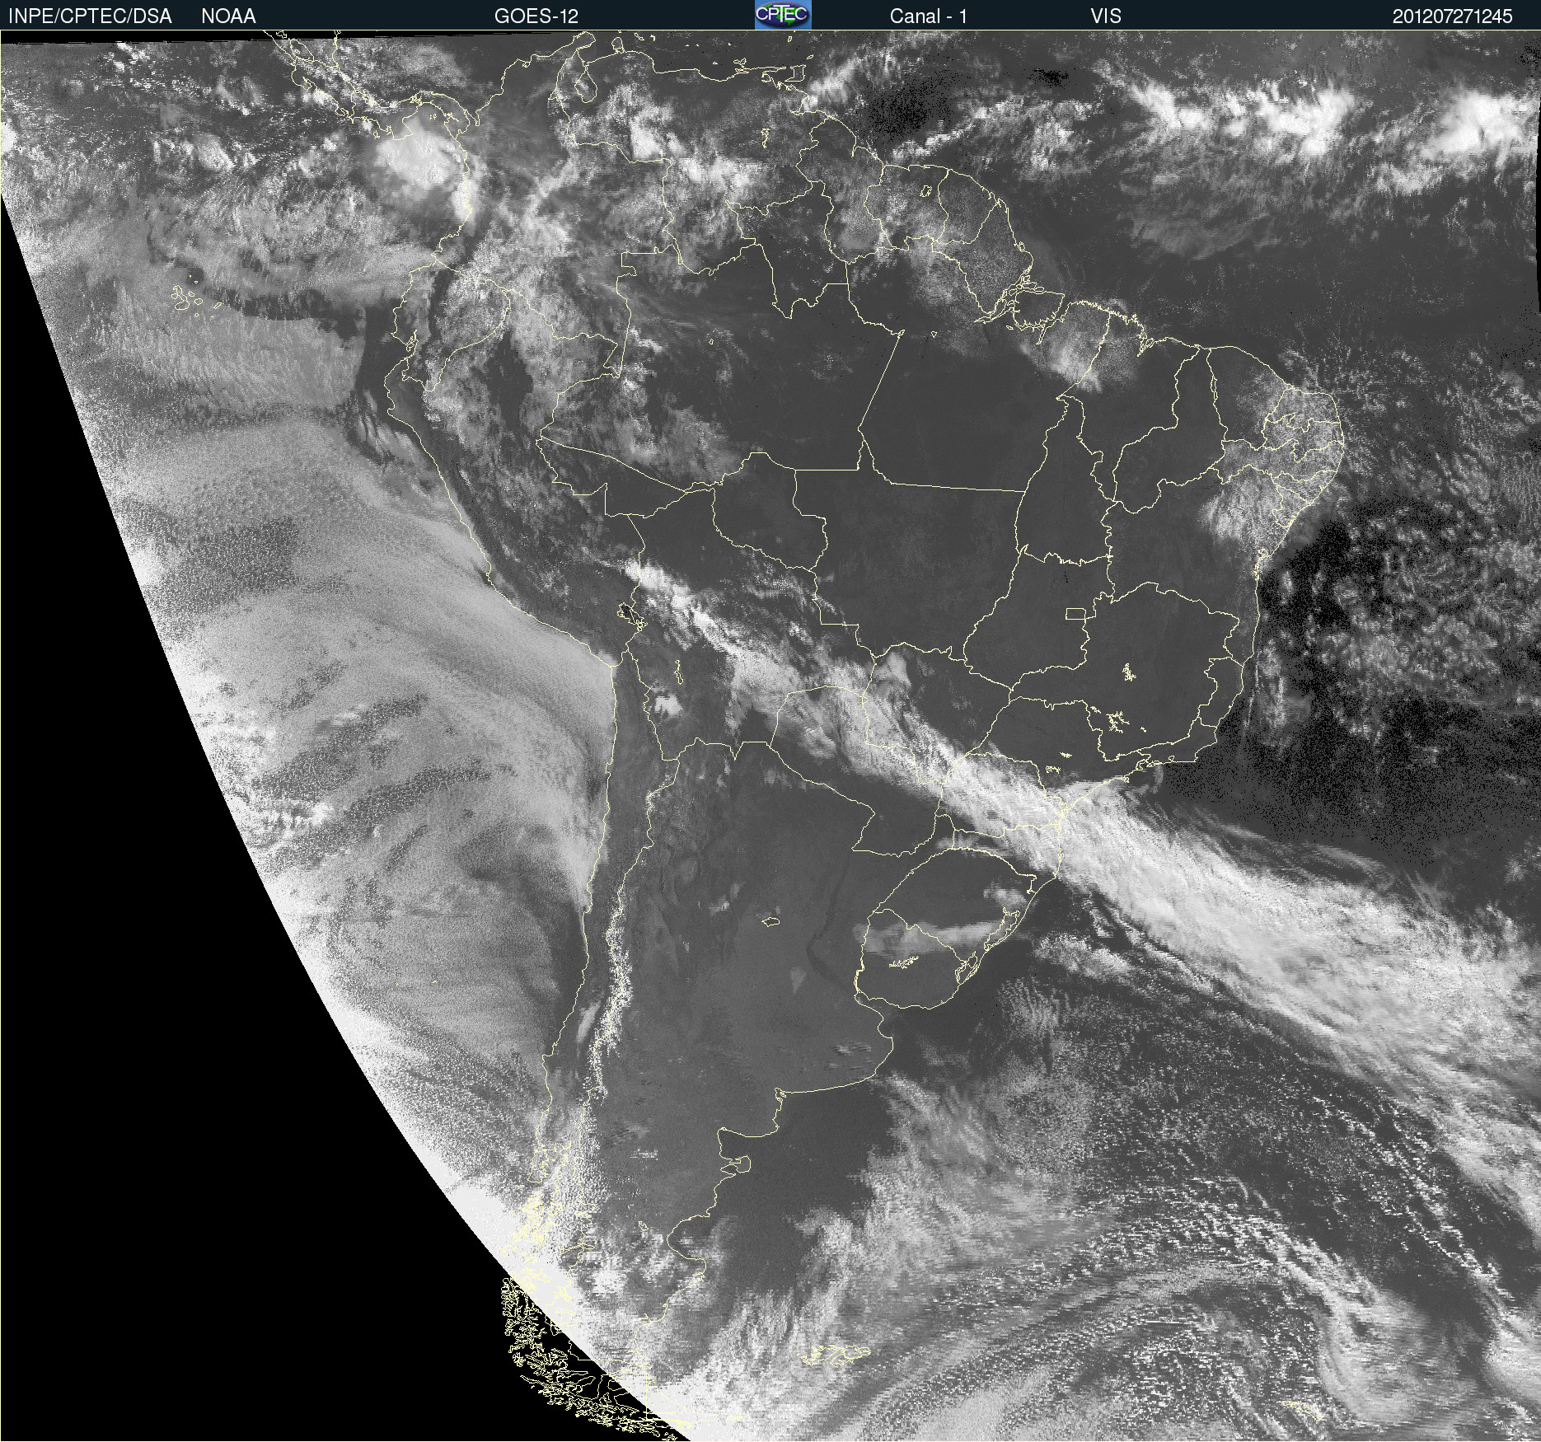
Task: Click the INPE/CPTEC/DSA header label
Action: click(90, 16)
